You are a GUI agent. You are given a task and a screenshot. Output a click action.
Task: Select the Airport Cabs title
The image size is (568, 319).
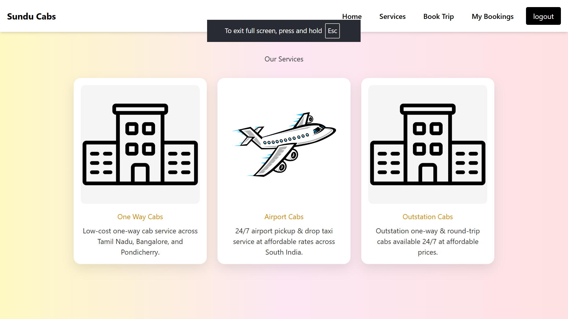pyautogui.click(x=284, y=217)
